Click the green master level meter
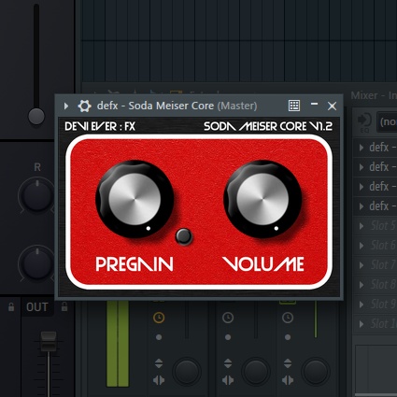 (x=118, y=344)
